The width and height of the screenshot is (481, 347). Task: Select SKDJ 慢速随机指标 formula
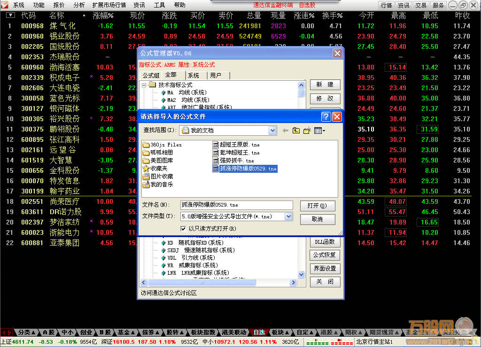(198, 250)
